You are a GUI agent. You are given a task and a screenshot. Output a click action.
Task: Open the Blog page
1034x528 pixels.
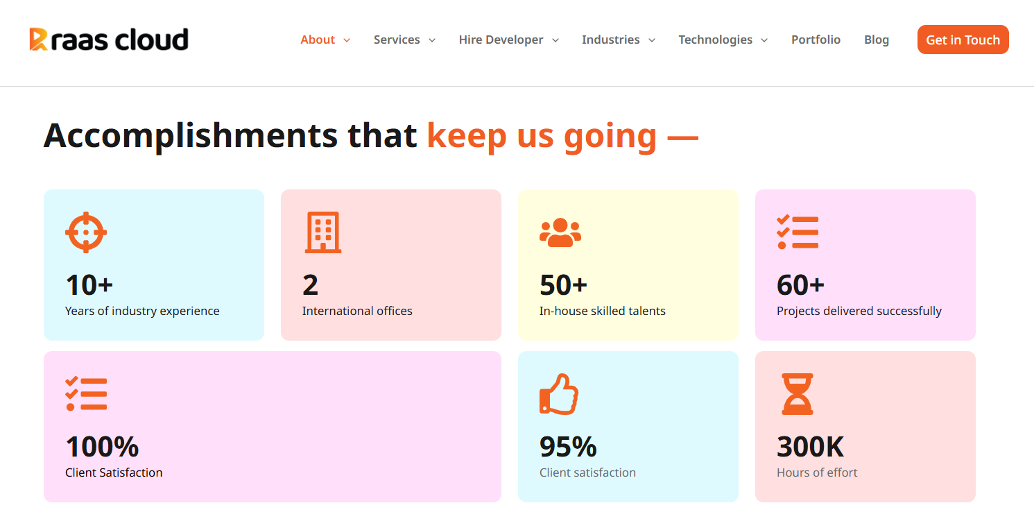(877, 40)
